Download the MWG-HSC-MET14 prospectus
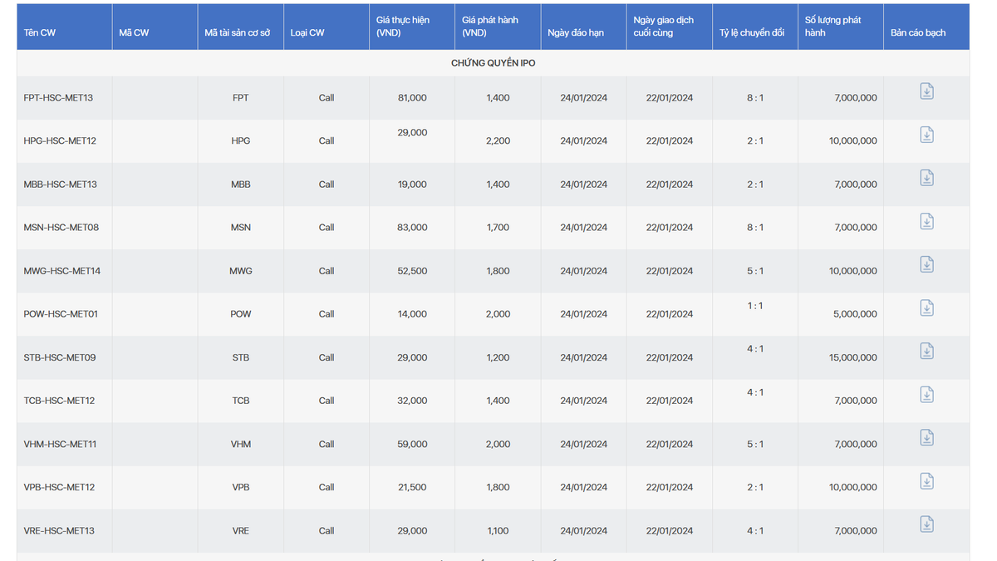Screen dimensions: 997x561 (926, 264)
